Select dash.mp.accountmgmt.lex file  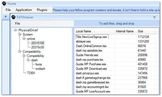pos(92,87)
